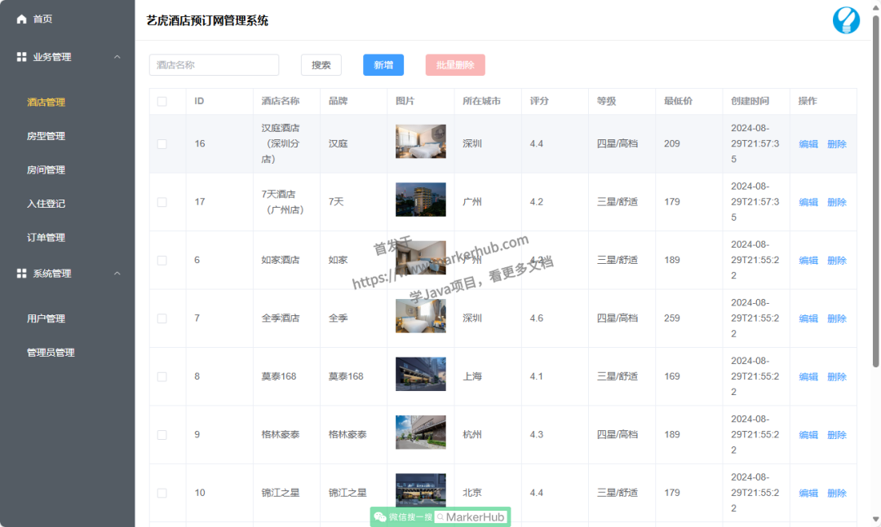Click the 艺虎酒店预订网管理系统 title

(x=207, y=20)
